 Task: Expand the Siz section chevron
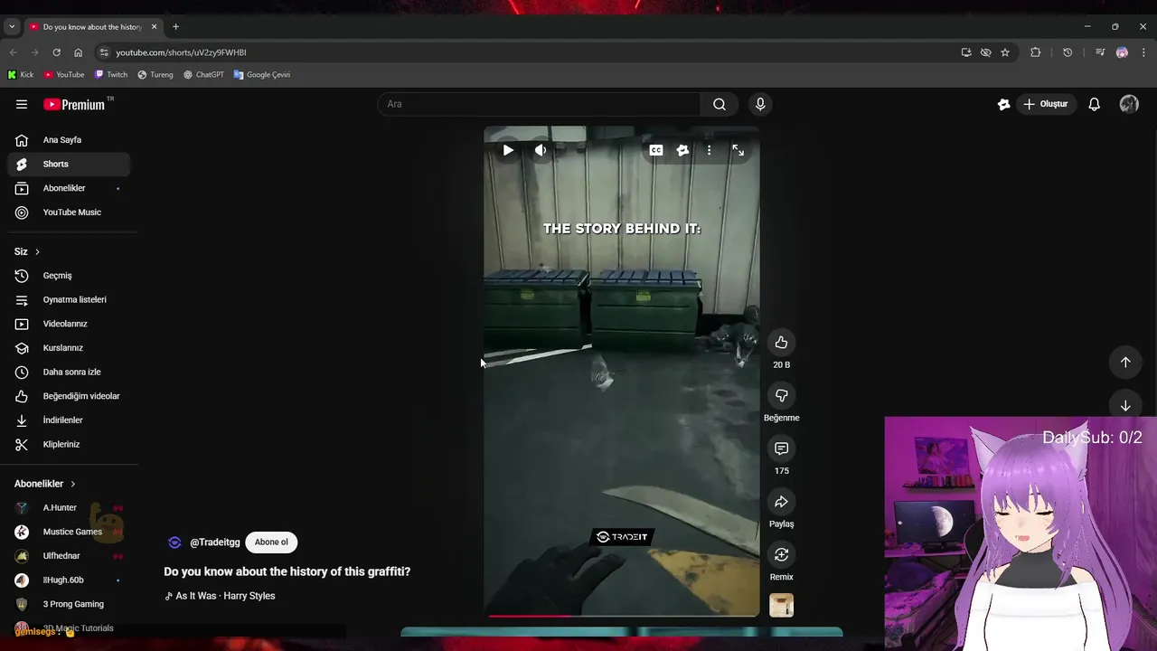click(37, 251)
